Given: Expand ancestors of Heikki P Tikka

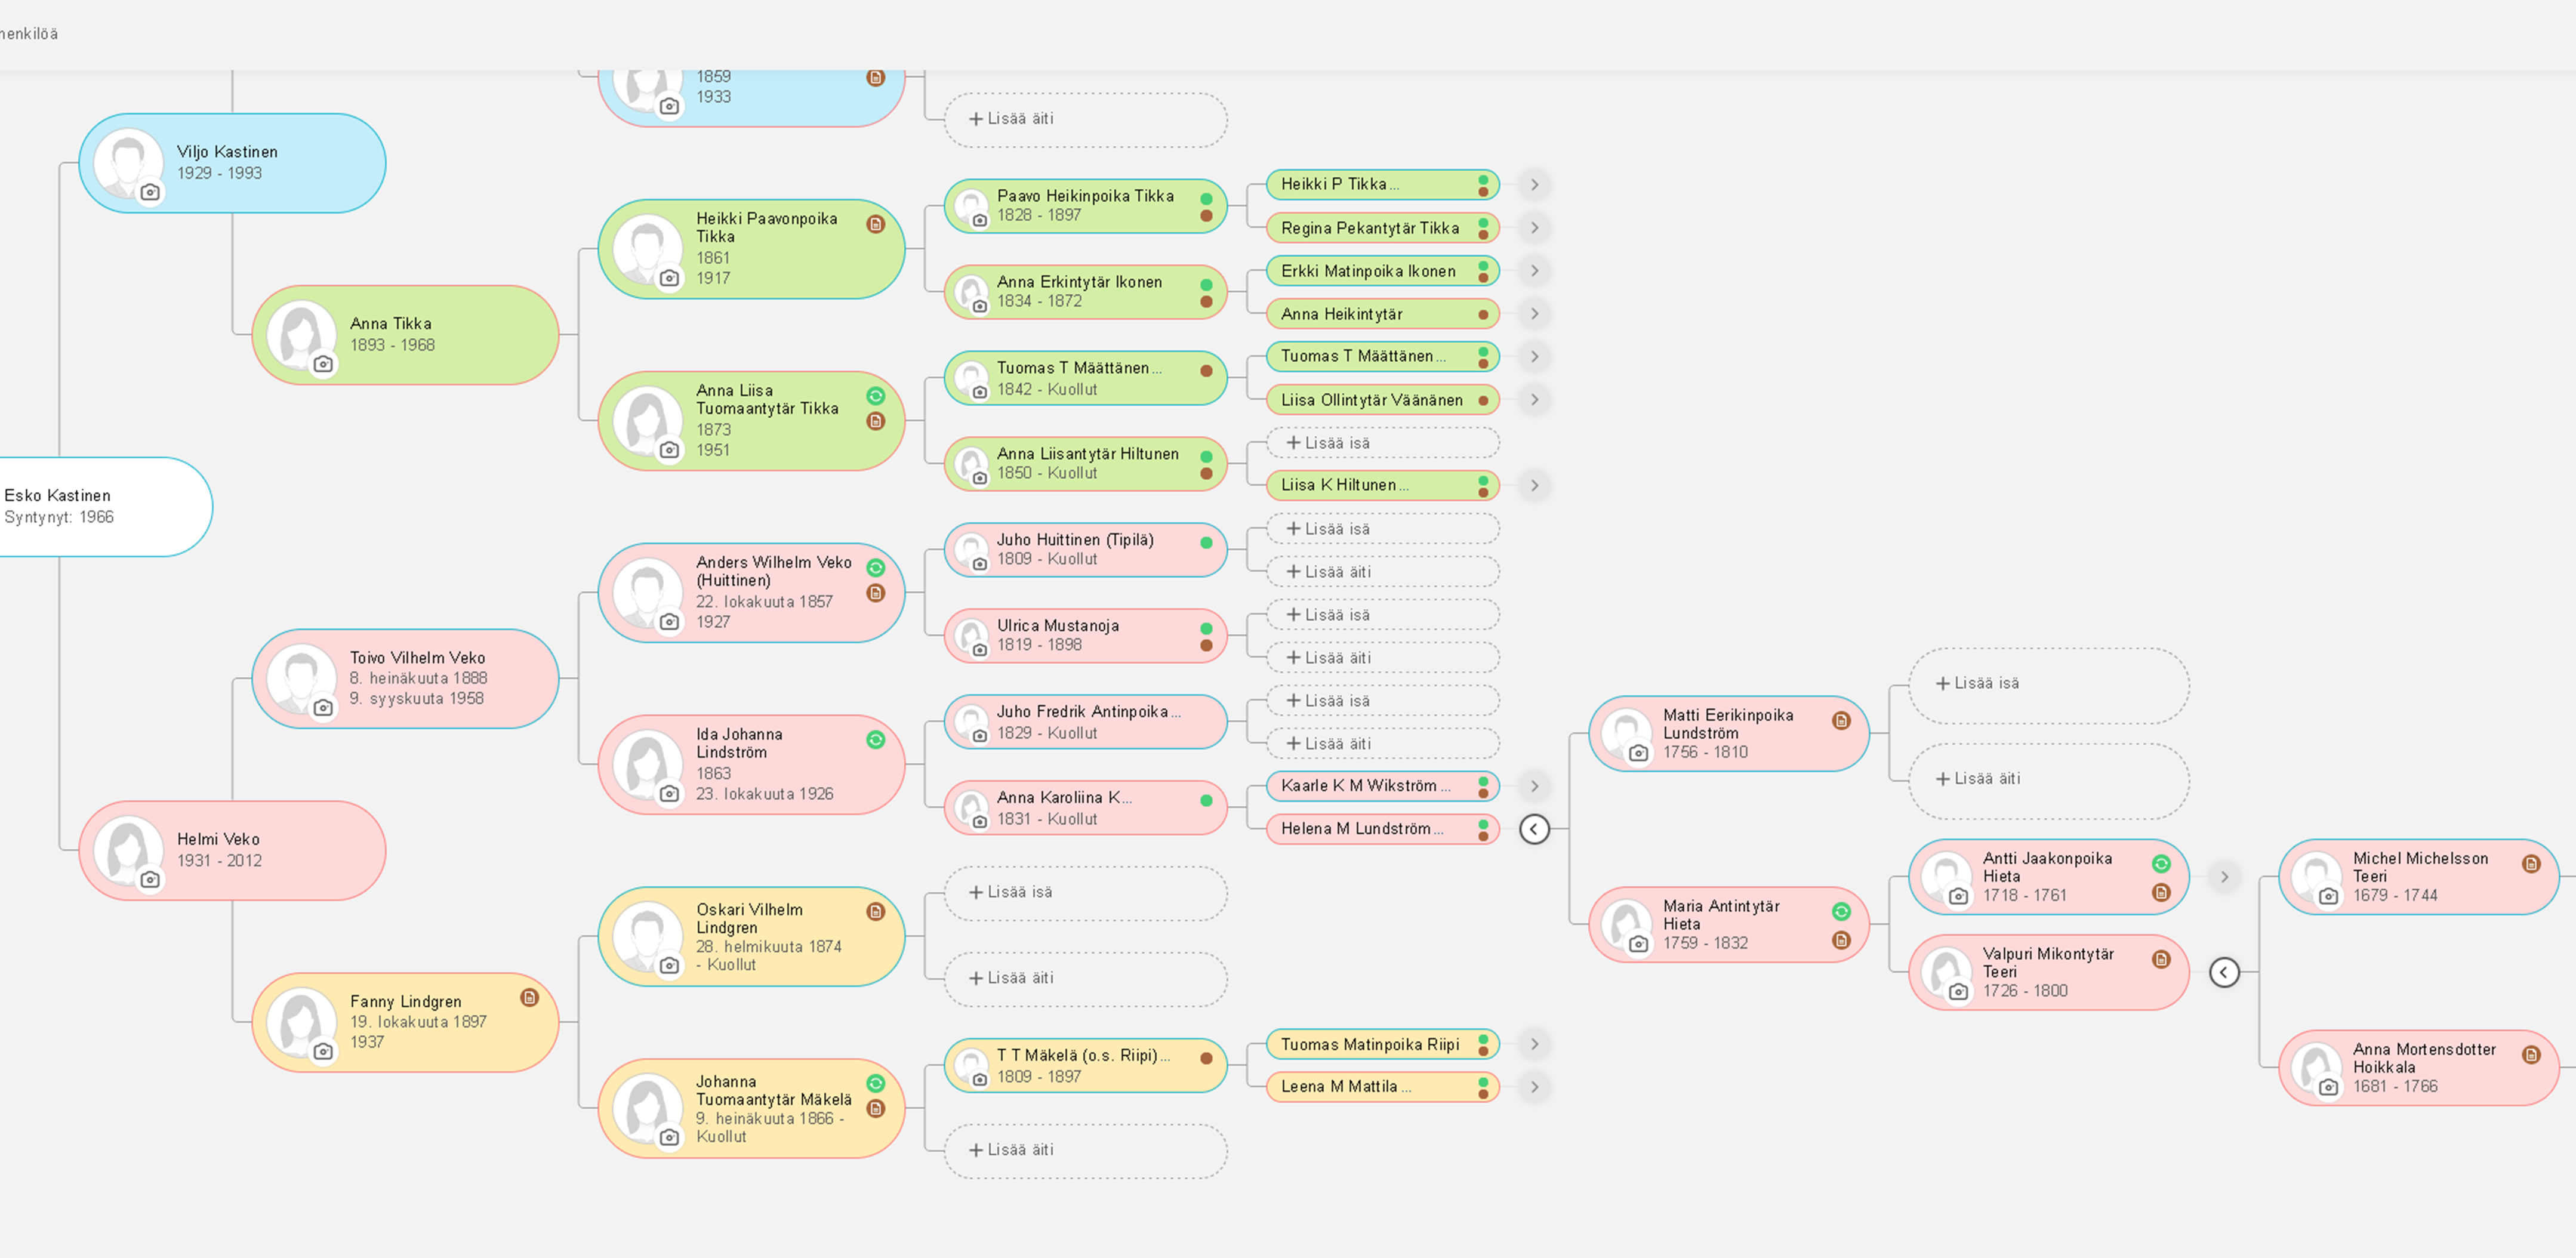Looking at the screenshot, I should [1534, 184].
